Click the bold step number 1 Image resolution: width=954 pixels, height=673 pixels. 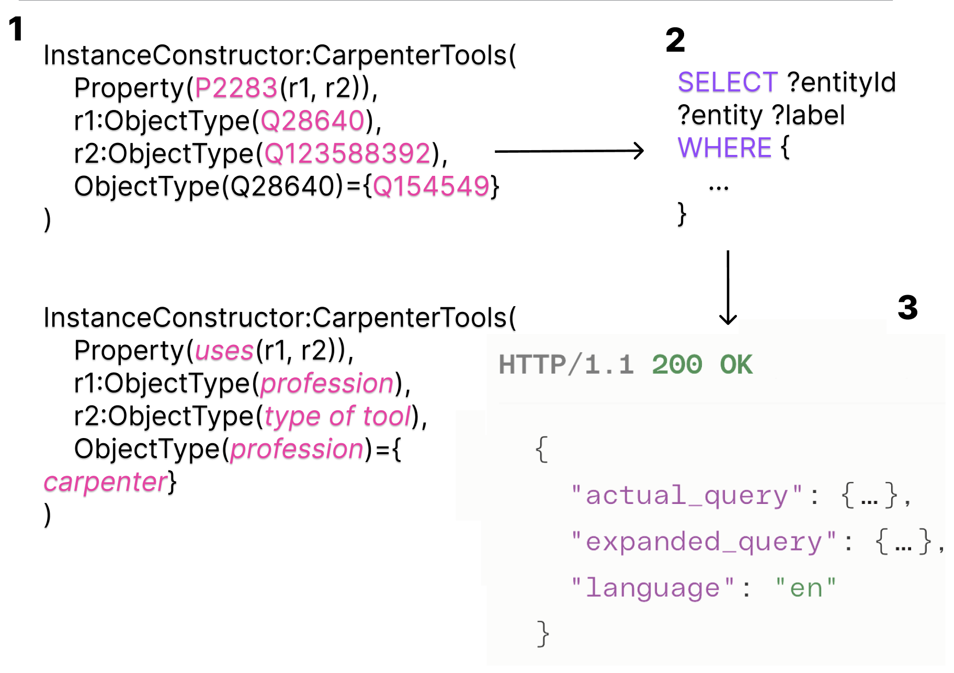tap(16, 29)
